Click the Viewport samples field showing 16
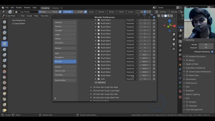Screen dimensions: 215x121 point(206,48)
